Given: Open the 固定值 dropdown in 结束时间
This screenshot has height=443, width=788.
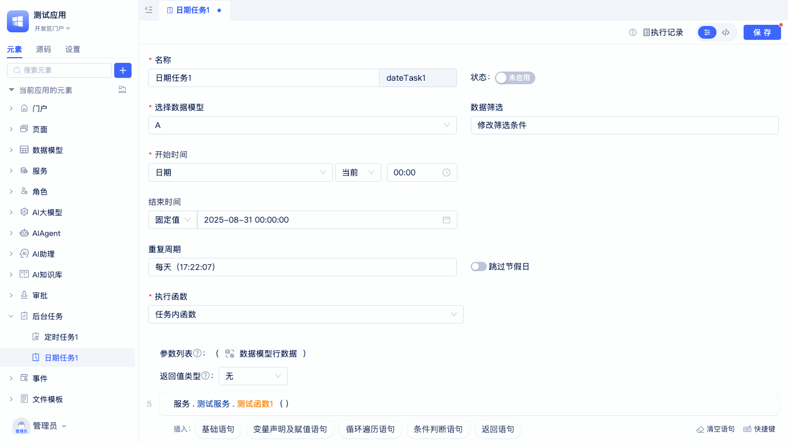Looking at the screenshot, I should point(172,220).
